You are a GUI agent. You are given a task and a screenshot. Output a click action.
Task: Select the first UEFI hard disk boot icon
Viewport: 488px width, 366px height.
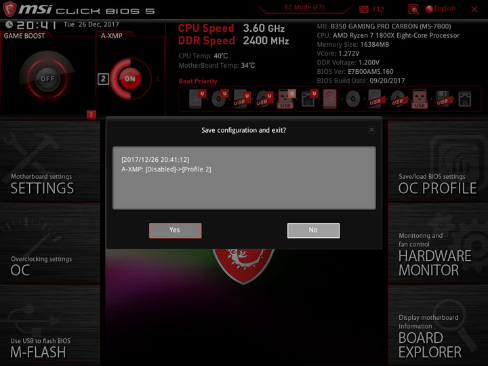pos(197,99)
